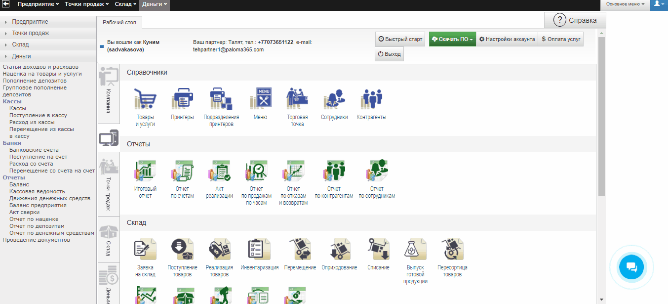Open the Сотрудники icon
Screen dimensions: 668x304
[x=334, y=99]
